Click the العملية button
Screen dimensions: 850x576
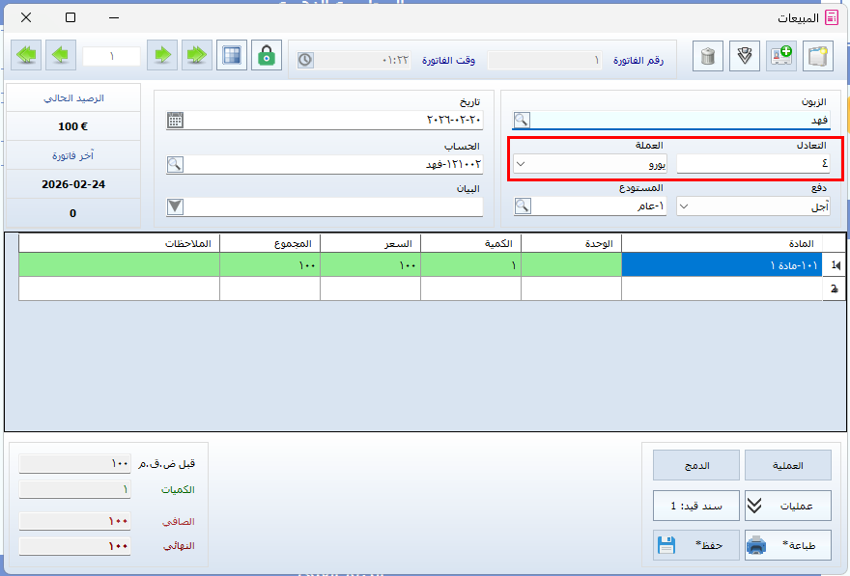[x=788, y=465]
